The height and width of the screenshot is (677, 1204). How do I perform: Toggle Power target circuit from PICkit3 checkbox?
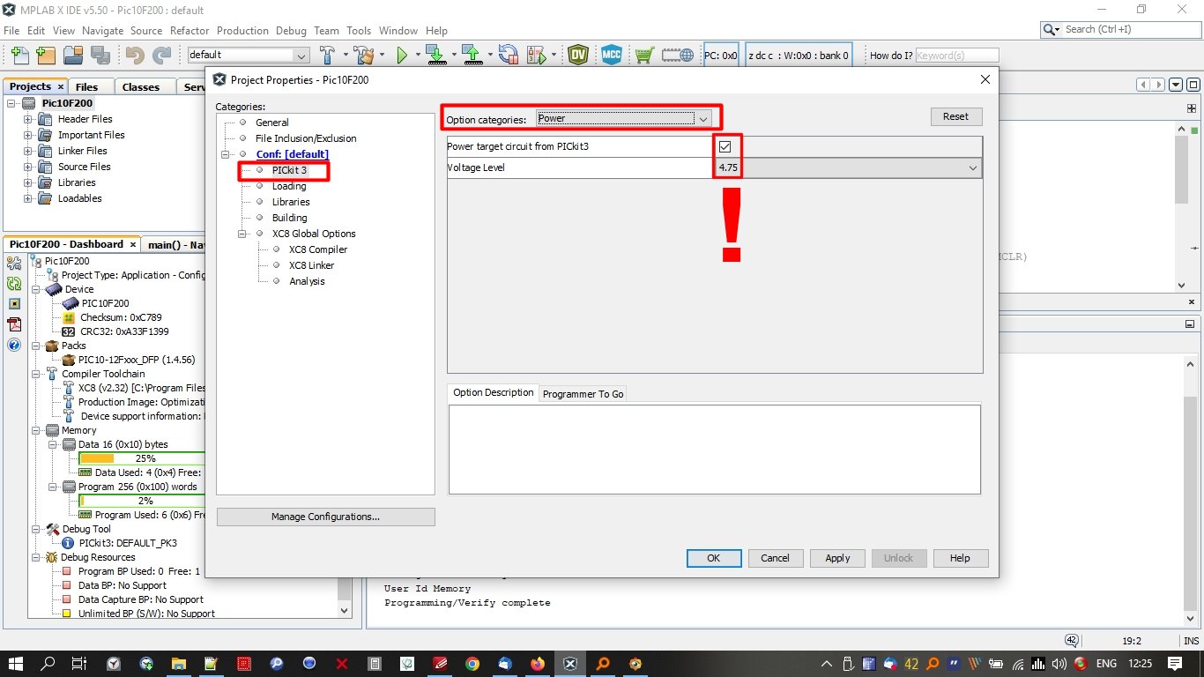[725, 146]
